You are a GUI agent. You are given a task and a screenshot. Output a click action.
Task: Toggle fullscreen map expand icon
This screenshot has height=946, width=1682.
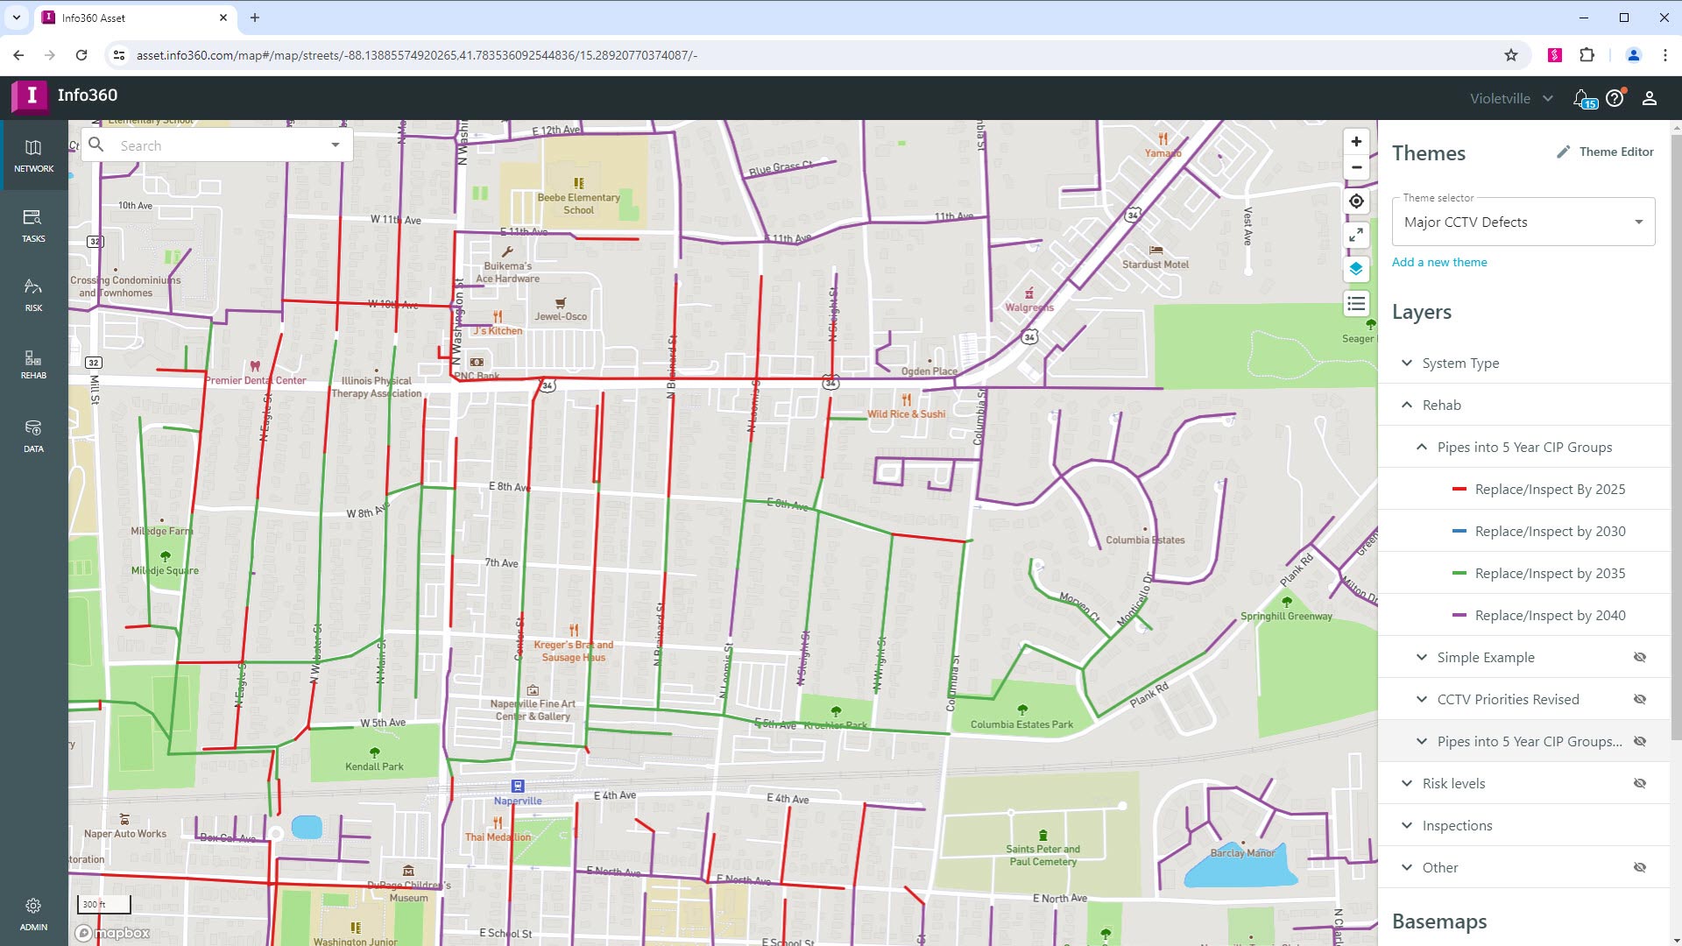[x=1356, y=235]
